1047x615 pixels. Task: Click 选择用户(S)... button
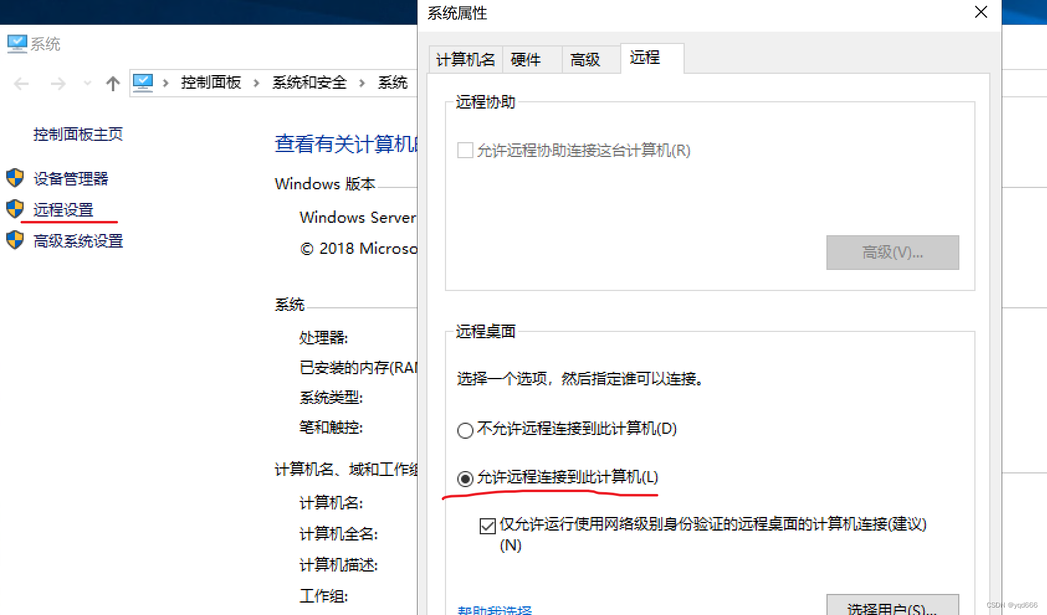point(892,606)
